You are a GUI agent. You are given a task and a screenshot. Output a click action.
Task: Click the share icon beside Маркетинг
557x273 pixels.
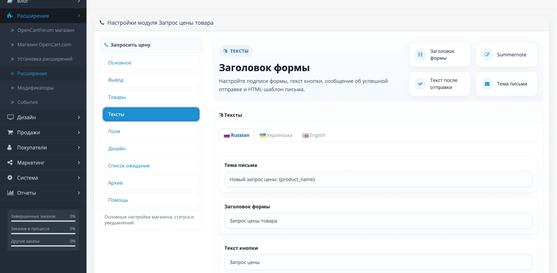click(10, 163)
